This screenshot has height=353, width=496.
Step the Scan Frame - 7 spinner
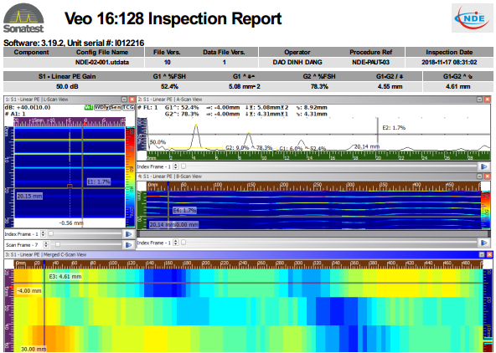46,245
